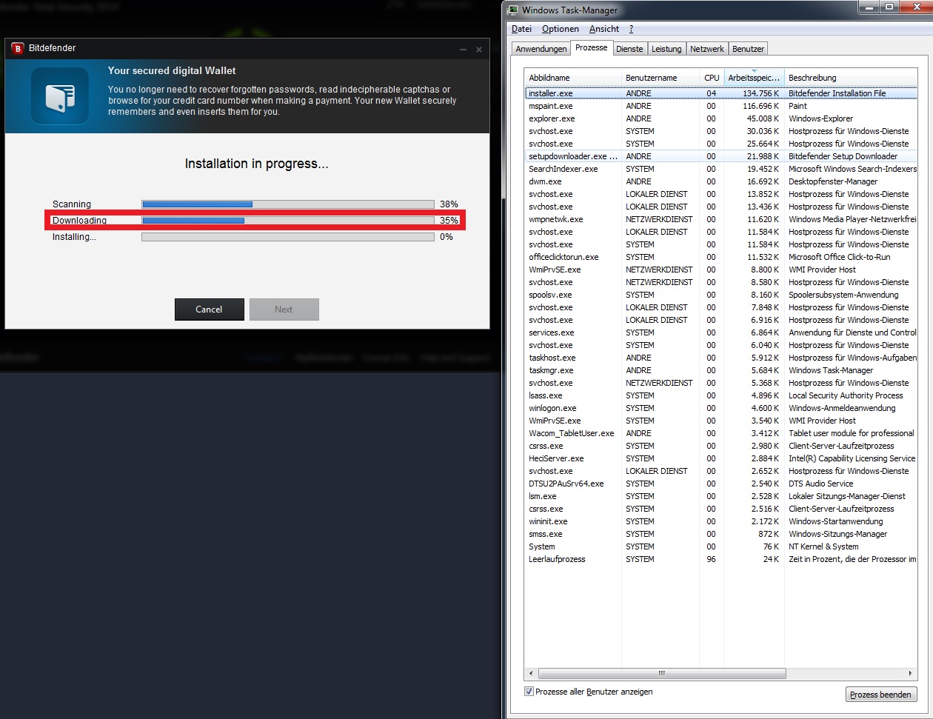Select the taskhost.exe process
The height and width of the screenshot is (719, 933).
point(721,358)
